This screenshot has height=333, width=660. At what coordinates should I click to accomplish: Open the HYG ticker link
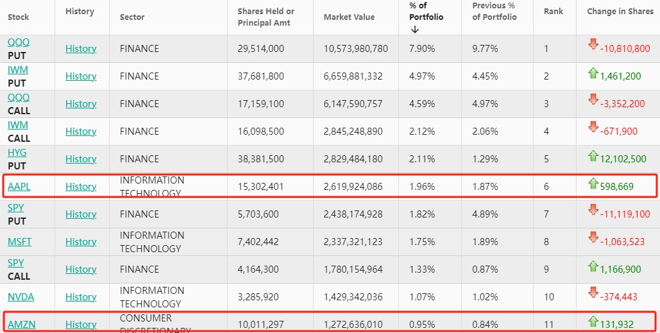[x=17, y=153]
